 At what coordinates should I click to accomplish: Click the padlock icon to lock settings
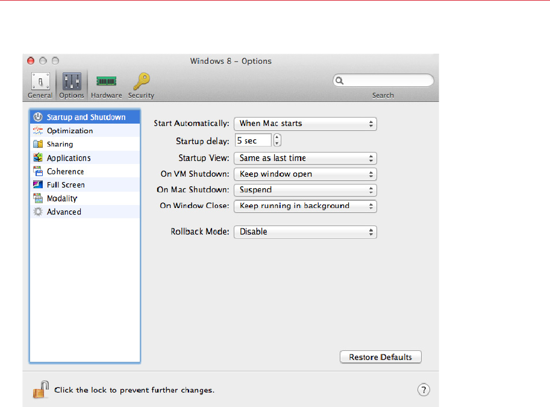(x=41, y=390)
